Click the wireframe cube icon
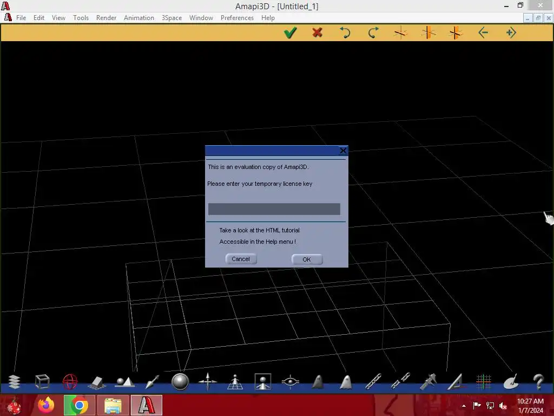This screenshot has height=416, width=554. click(x=42, y=382)
